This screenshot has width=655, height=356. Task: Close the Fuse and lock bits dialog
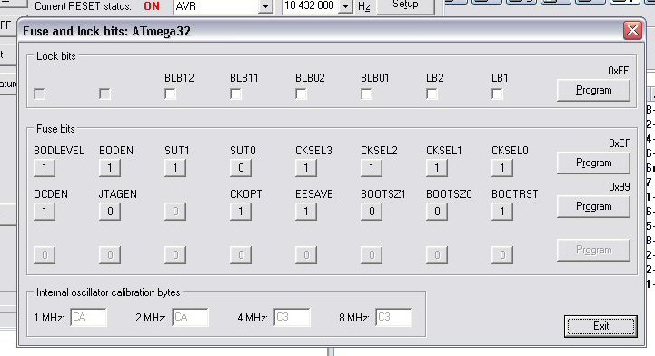coord(632,31)
